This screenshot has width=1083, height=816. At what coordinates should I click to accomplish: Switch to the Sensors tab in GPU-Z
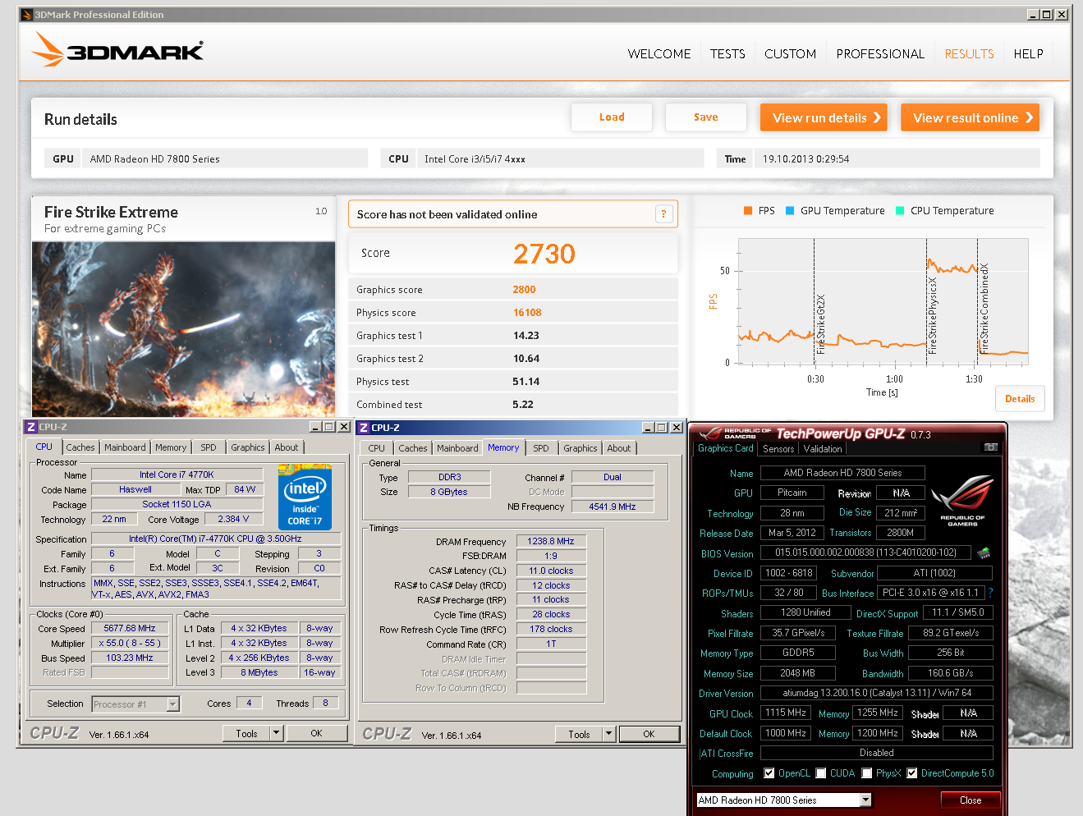[x=778, y=449]
